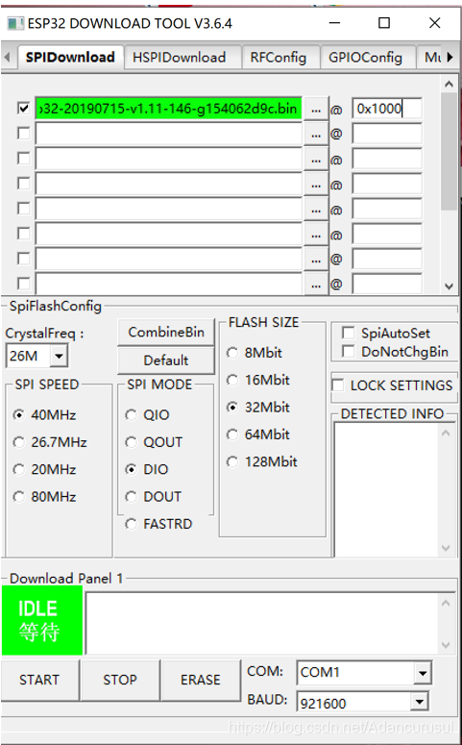Uncheck the first firmware row checkbox
This screenshot has width=462, height=745.
pyautogui.click(x=23, y=109)
